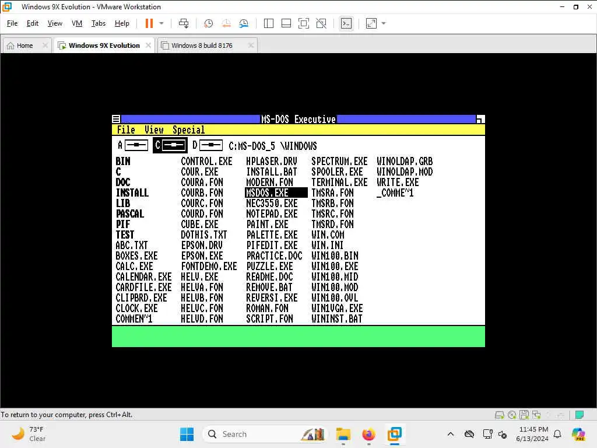Image resolution: width=597 pixels, height=448 pixels.
Task: Close the Windows 8 build 8176 tab
Action: 251,45
